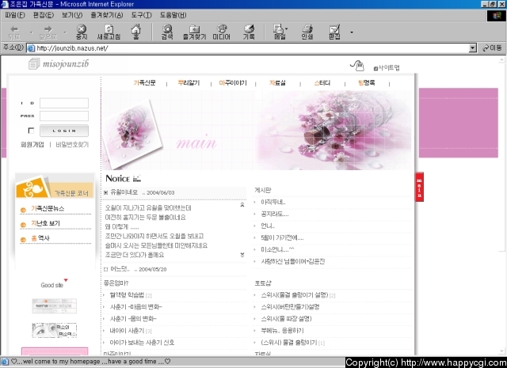Click the ID input field
Image resolution: width=507 pixels, height=368 pixels.
64,103
